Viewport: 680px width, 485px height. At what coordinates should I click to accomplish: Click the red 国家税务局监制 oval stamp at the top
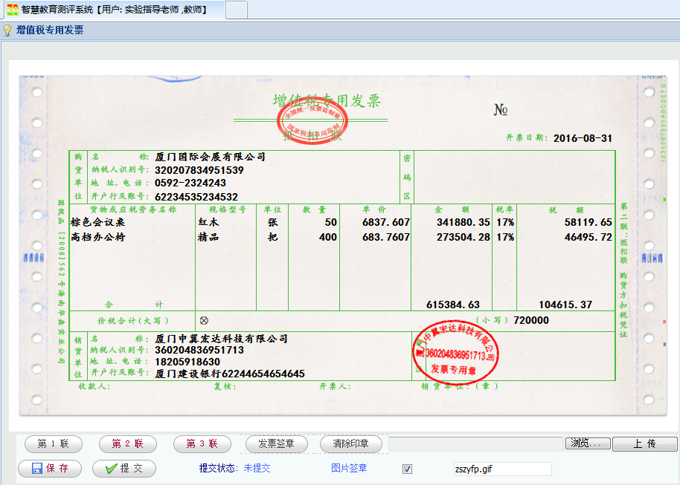tap(312, 122)
